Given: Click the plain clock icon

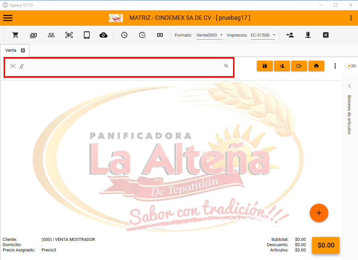Looking at the screenshot, I should [x=124, y=35].
